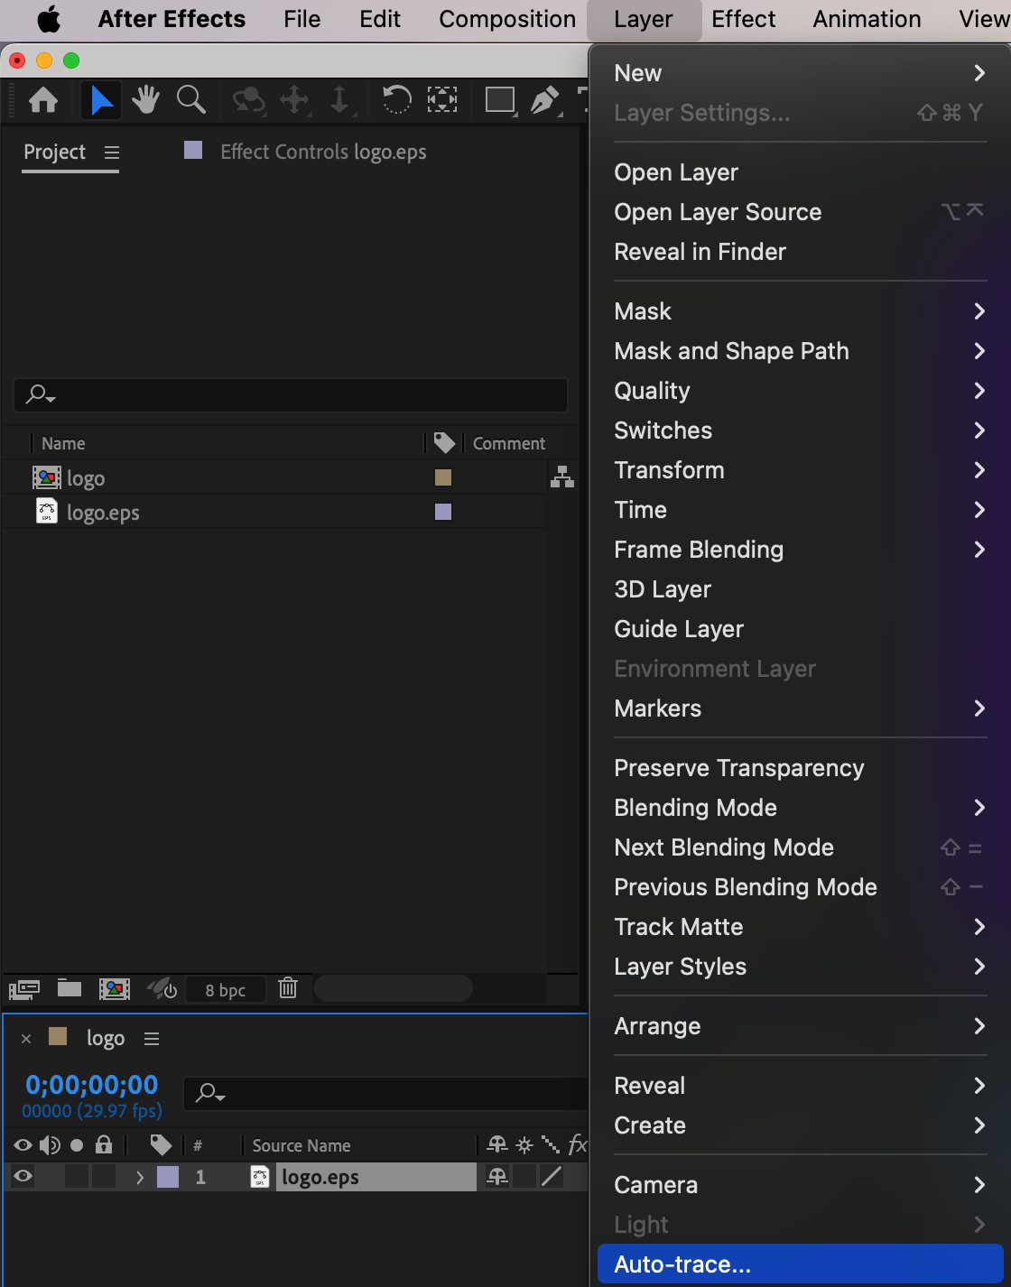Click the current timecode field
Image resolution: width=1011 pixels, height=1287 pixels.
pyautogui.click(x=90, y=1084)
